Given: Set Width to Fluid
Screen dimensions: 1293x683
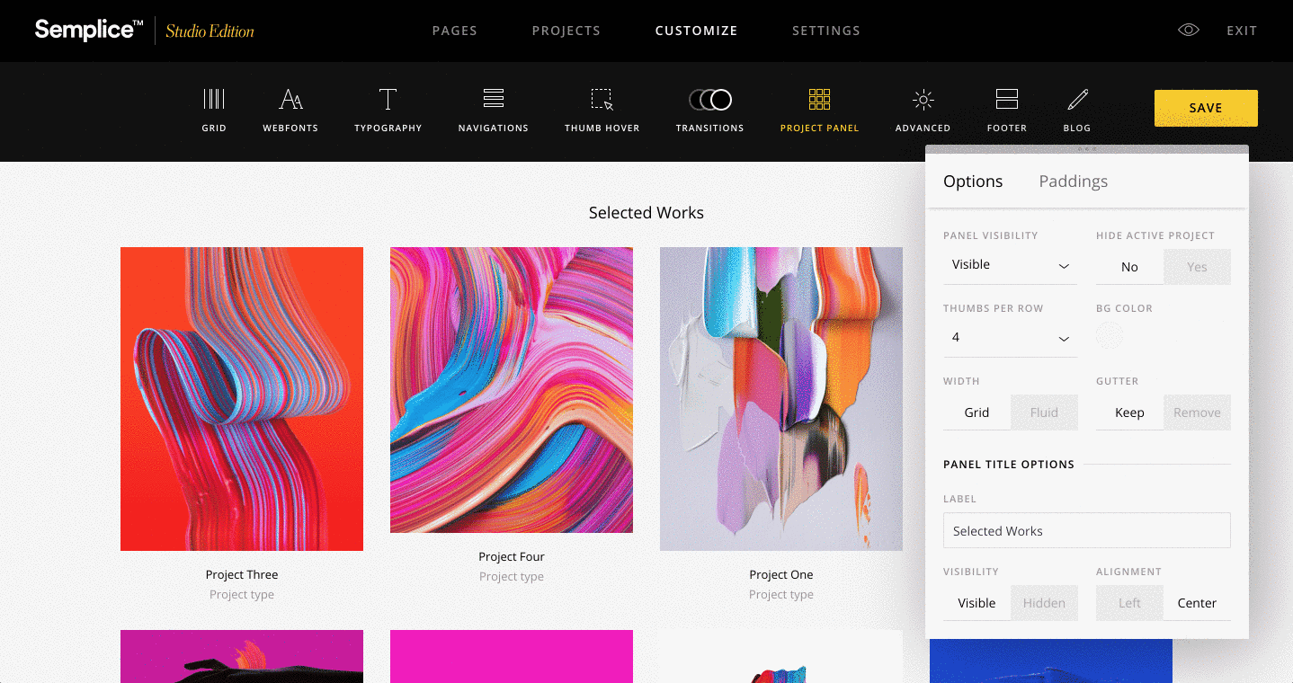Looking at the screenshot, I should click(1044, 412).
